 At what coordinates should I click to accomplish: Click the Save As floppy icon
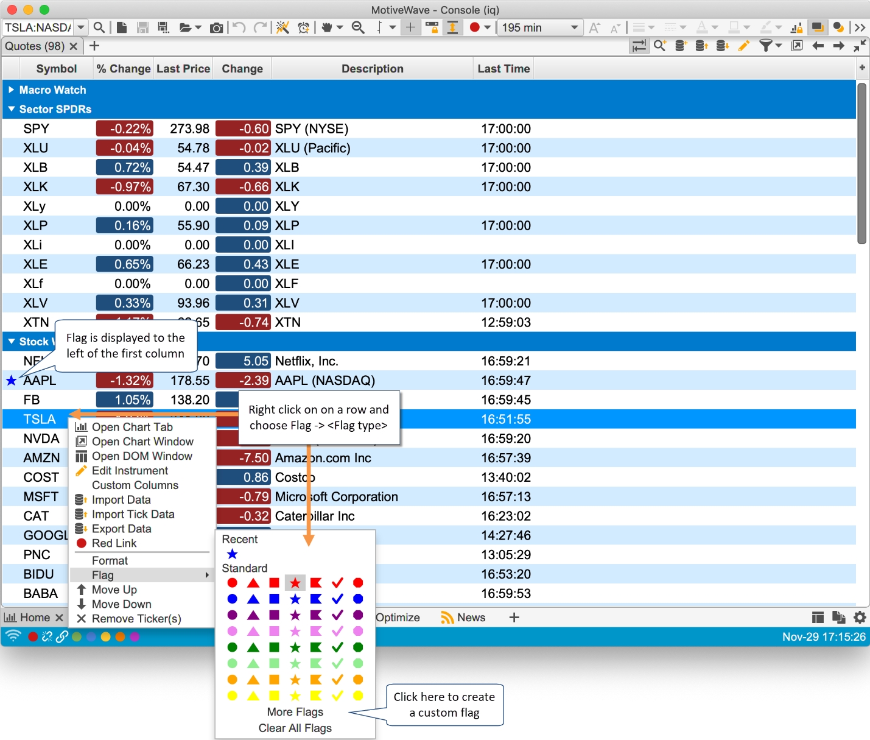tap(163, 27)
